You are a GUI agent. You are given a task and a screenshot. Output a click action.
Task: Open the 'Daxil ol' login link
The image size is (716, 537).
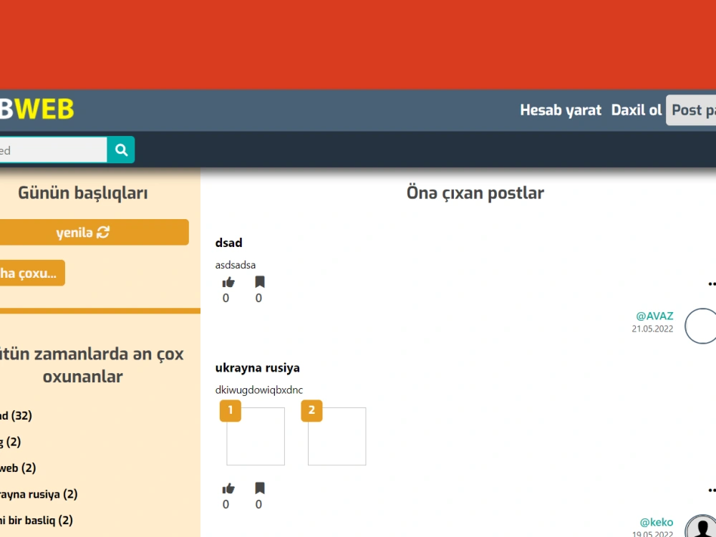point(637,110)
